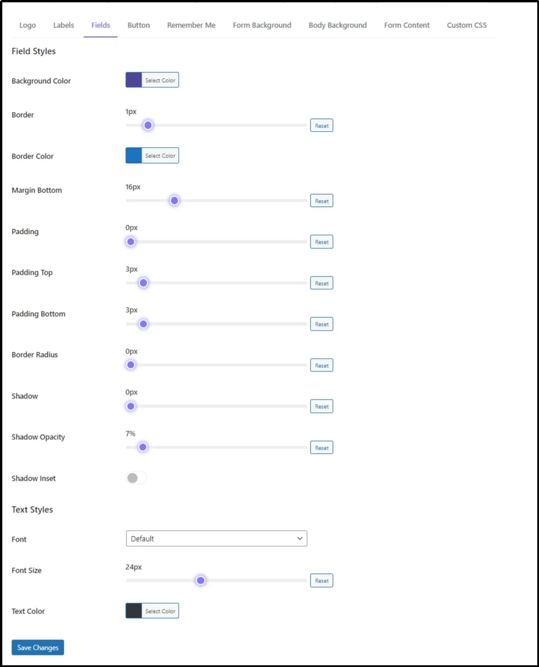Click the Save Changes button
Image resolution: width=539 pixels, height=667 pixels.
pyautogui.click(x=37, y=647)
